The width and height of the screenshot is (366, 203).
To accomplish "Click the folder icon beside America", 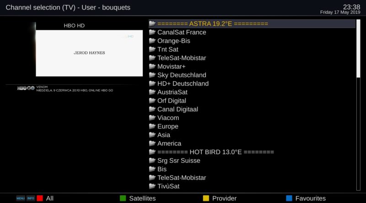I will (x=152, y=143).
